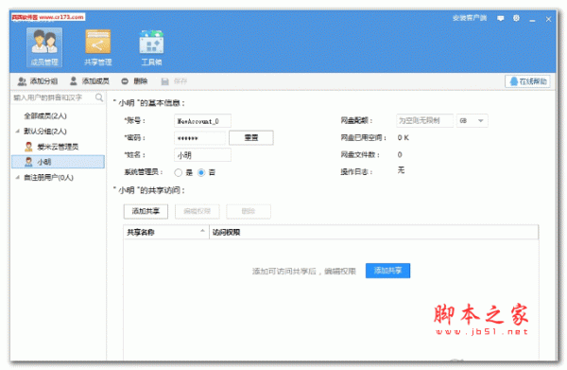The image size is (567, 370).
Task: Collapse the 自注册用户(0人) group
Action: coord(17,177)
